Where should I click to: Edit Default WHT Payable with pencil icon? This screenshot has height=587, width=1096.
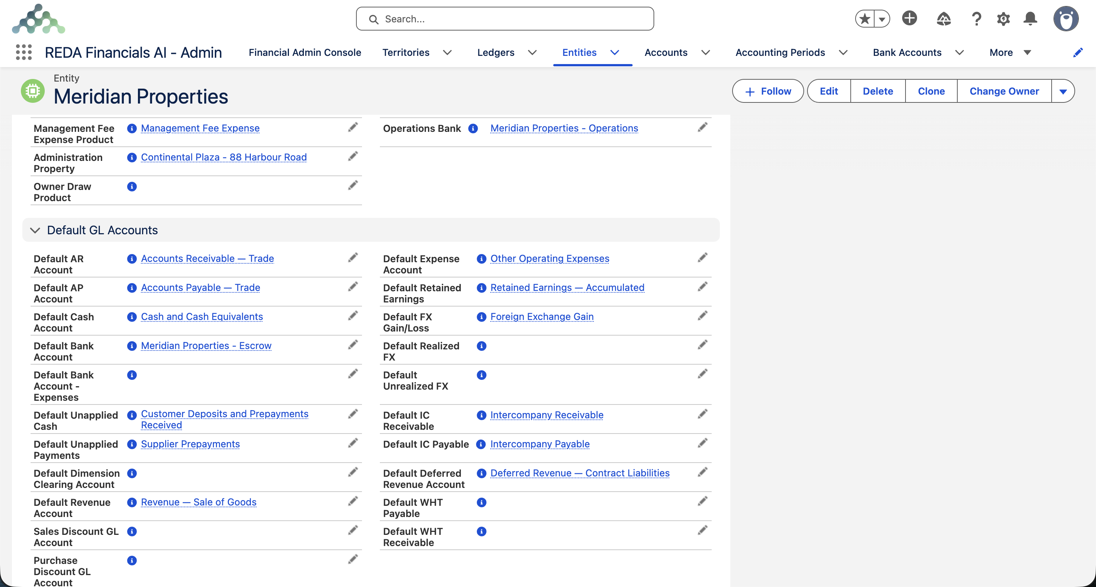pos(702,501)
